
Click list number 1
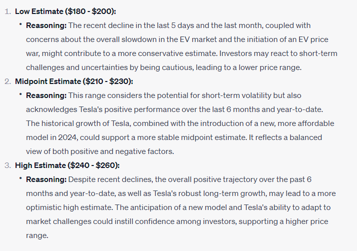coord(7,11)
